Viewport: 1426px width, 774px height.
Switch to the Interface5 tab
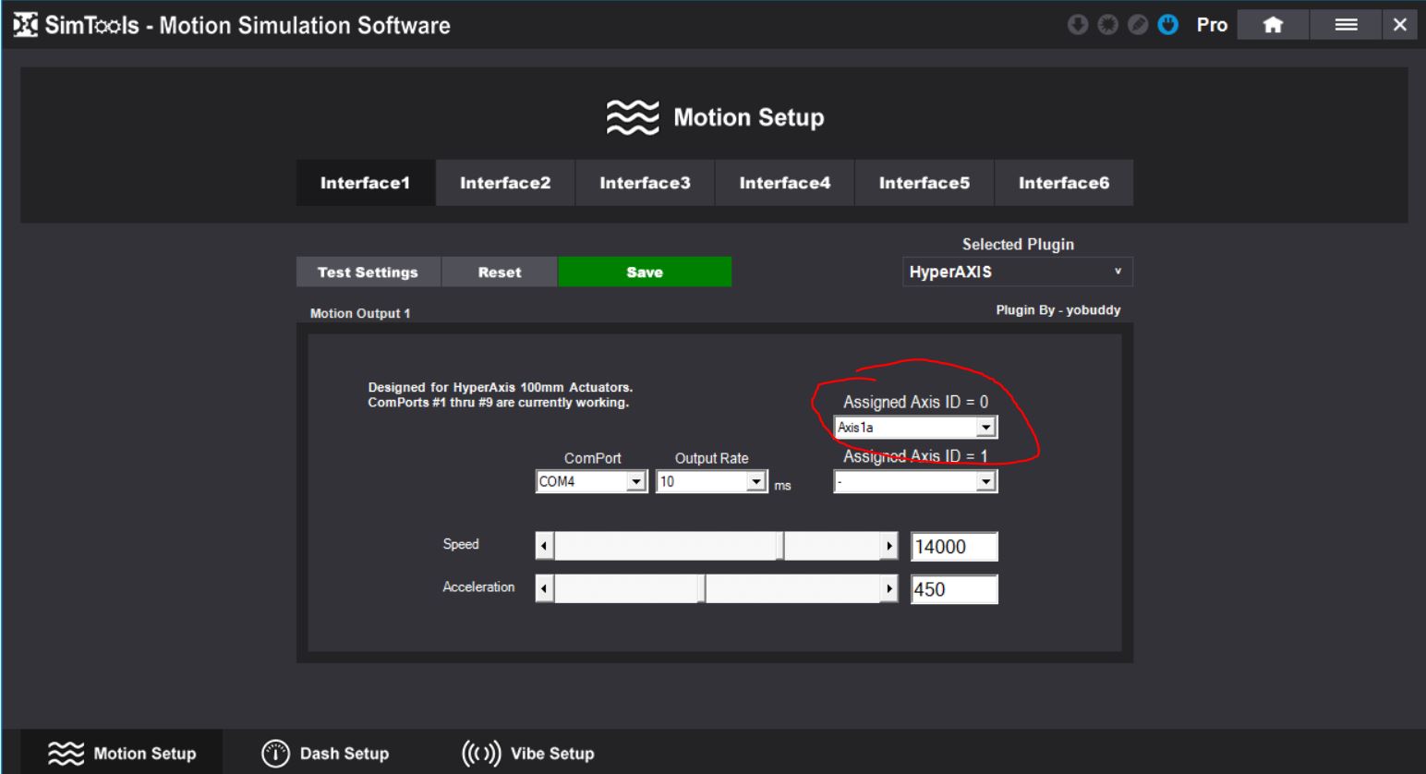924,183
